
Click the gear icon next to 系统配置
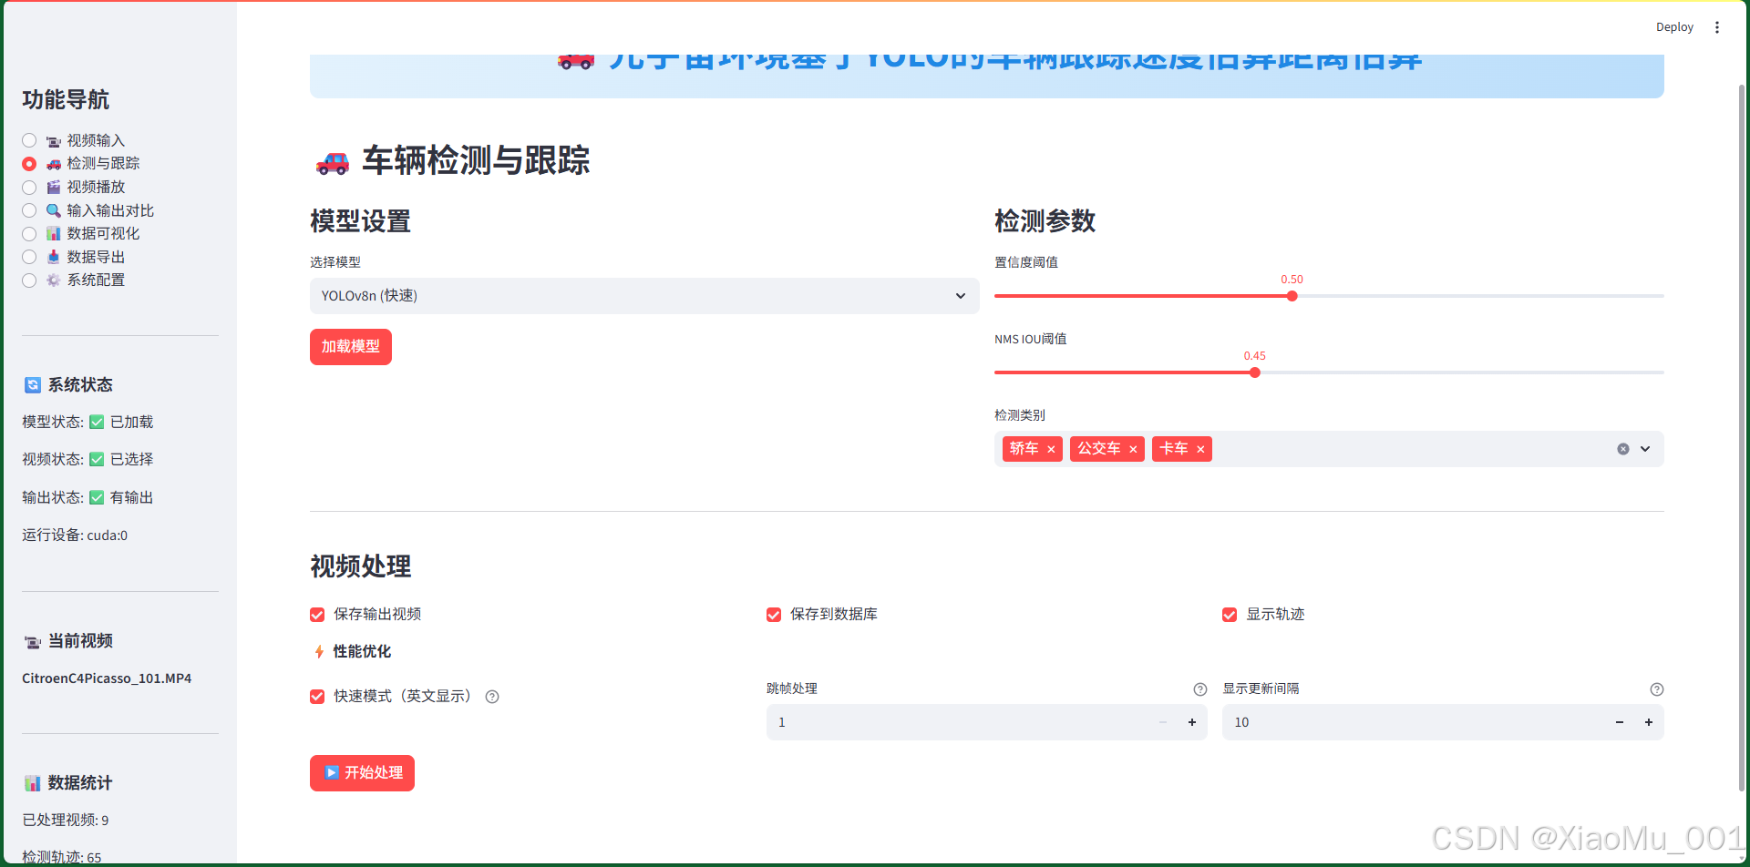[x=53, y=280]
